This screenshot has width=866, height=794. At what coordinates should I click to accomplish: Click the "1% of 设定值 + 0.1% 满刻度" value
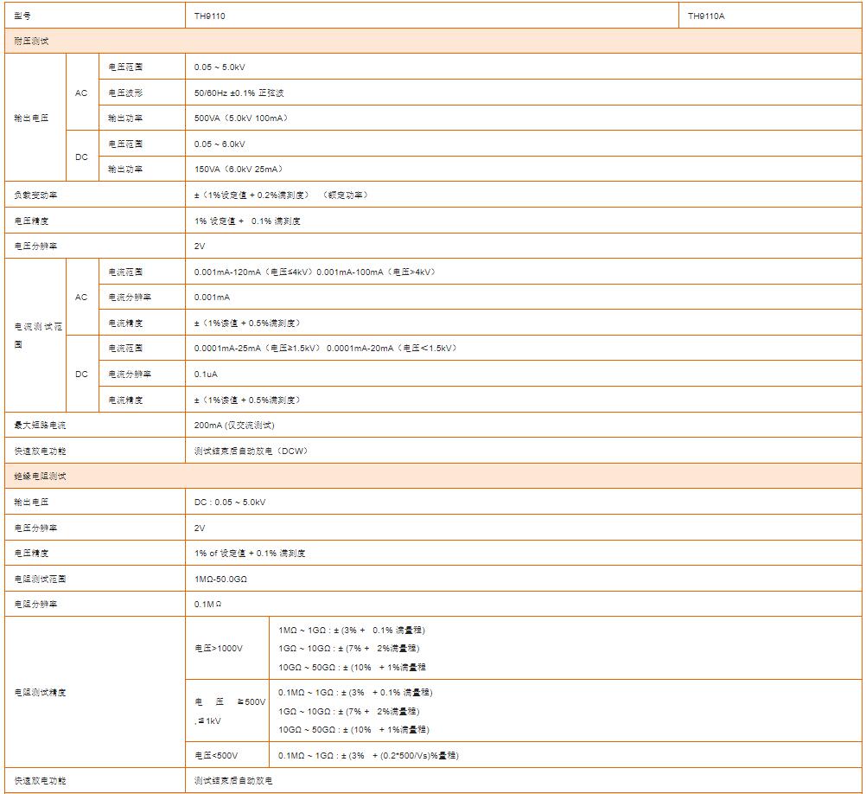(250, 553)
